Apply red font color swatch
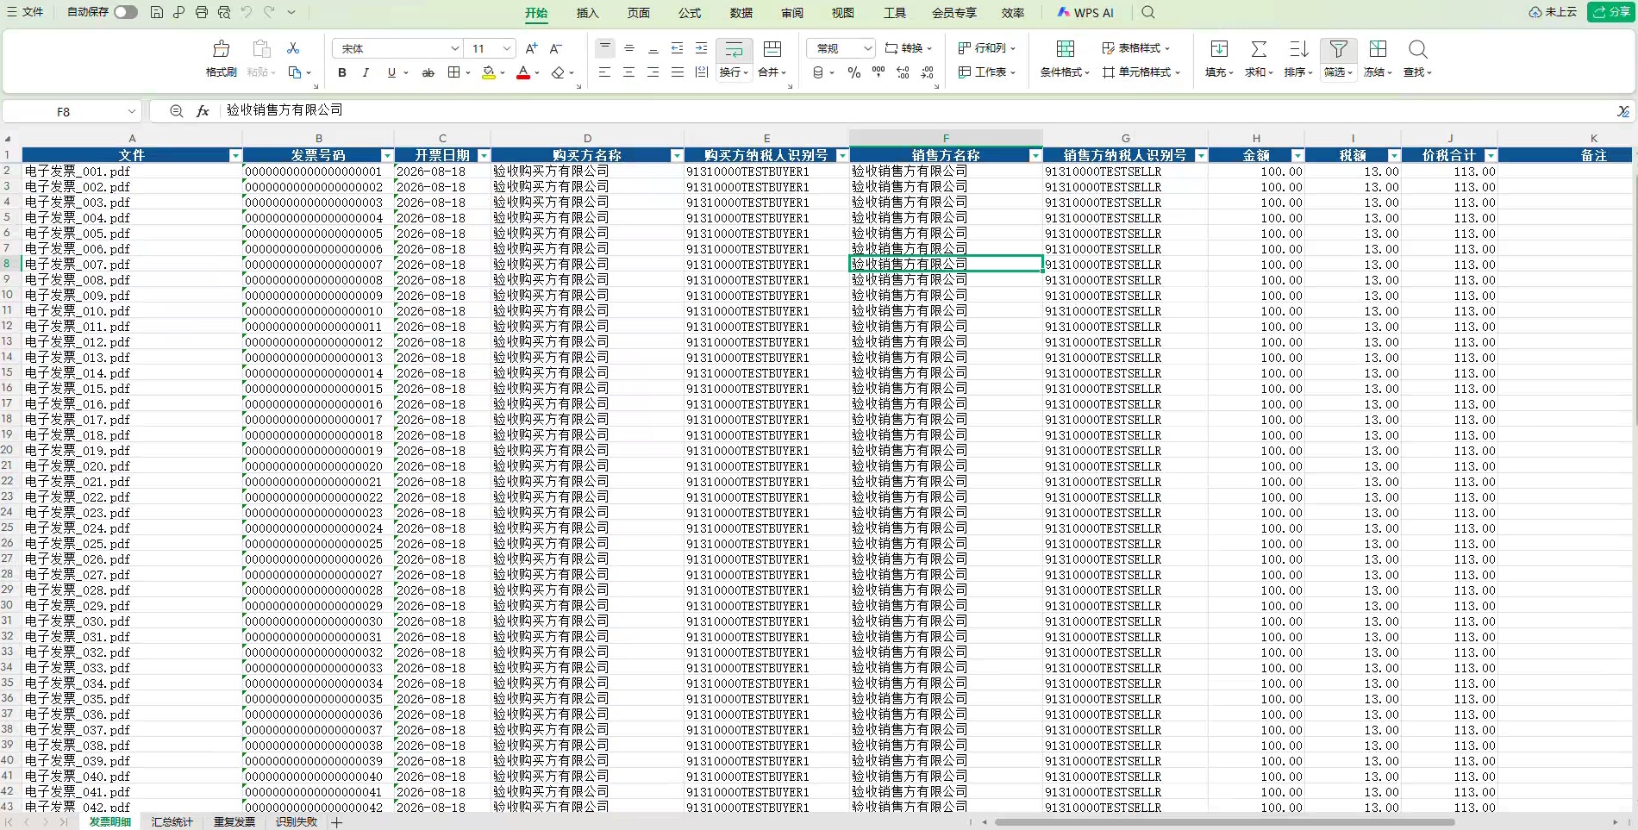The height and width of the screenshot is (830, 1638). 522,72
